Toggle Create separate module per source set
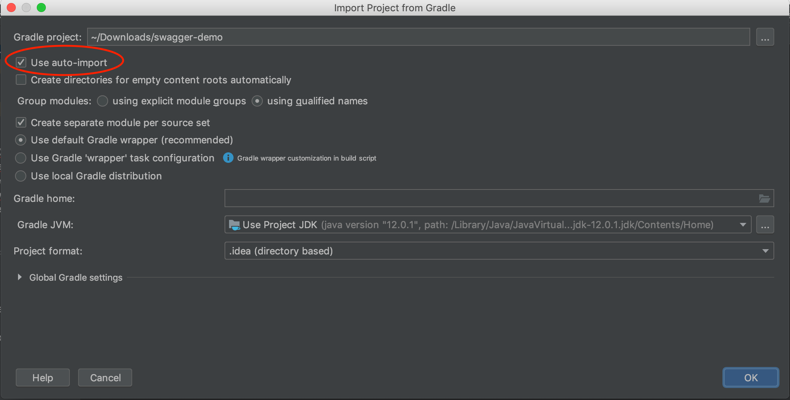Image resolution: width=790 pixels, height=400 pixels. click(x=21, y=122)
